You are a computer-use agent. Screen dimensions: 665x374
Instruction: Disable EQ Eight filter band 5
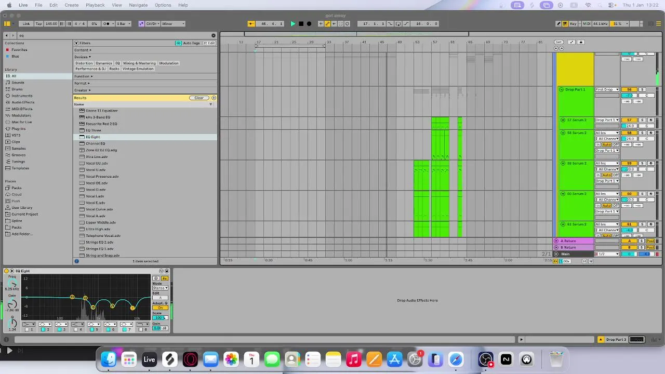[x=92, y=329]
